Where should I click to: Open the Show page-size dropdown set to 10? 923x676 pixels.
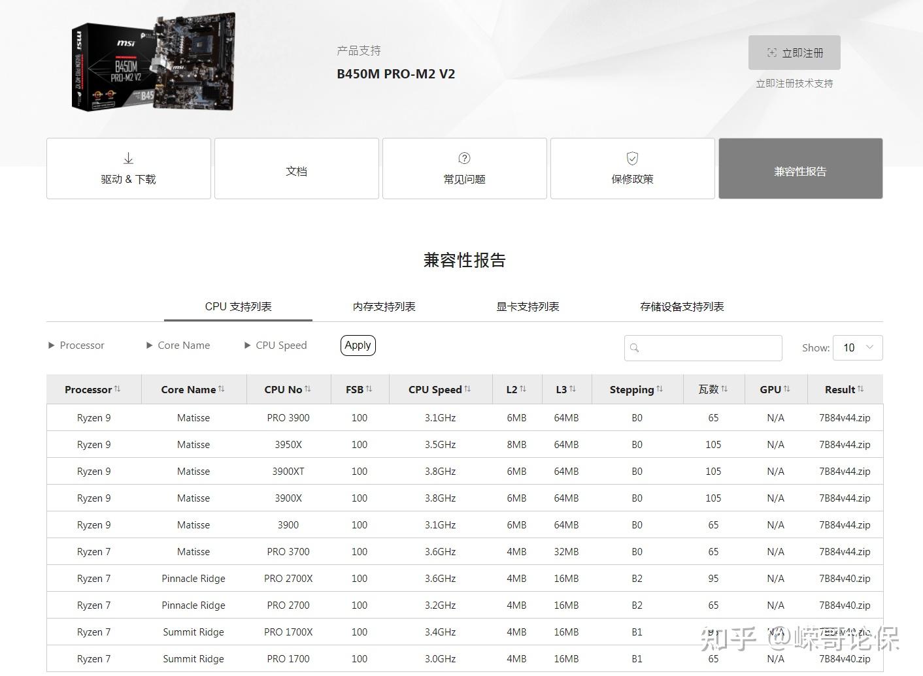(858, 347)
